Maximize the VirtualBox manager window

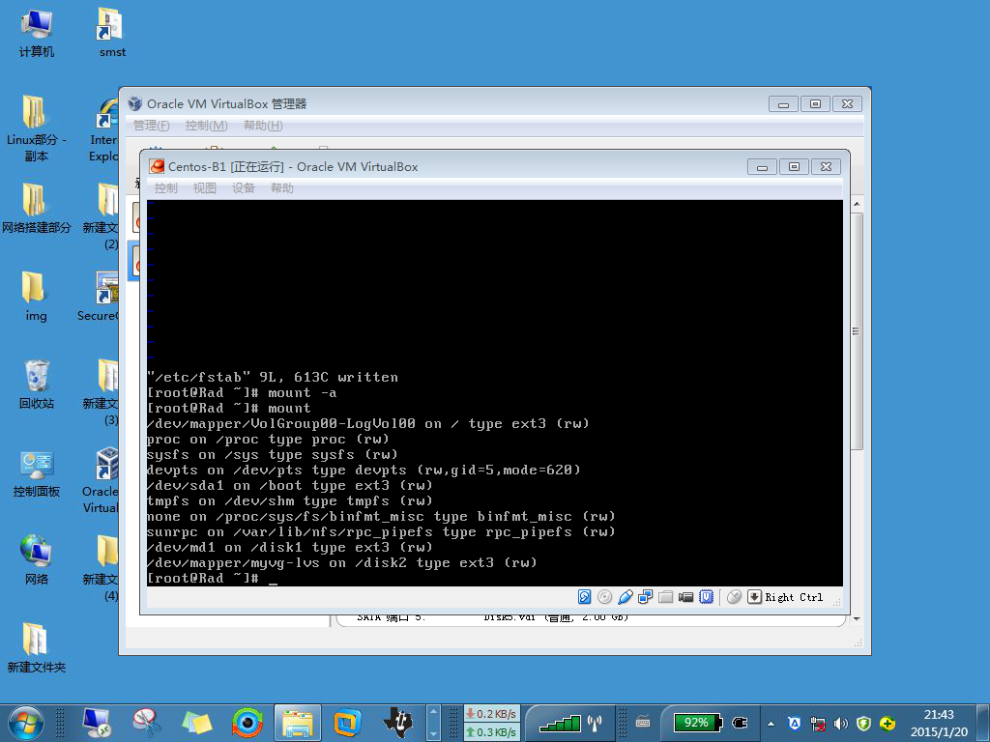(815, 104)
